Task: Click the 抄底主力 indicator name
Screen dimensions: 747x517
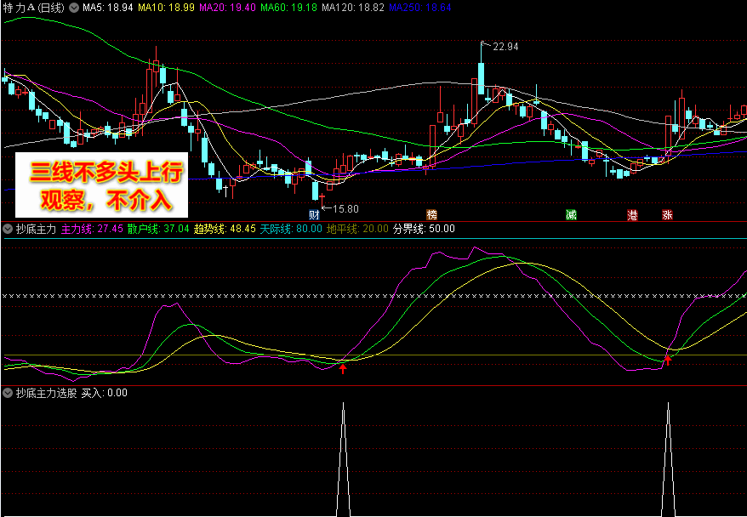Action: (x=37, y=229)
